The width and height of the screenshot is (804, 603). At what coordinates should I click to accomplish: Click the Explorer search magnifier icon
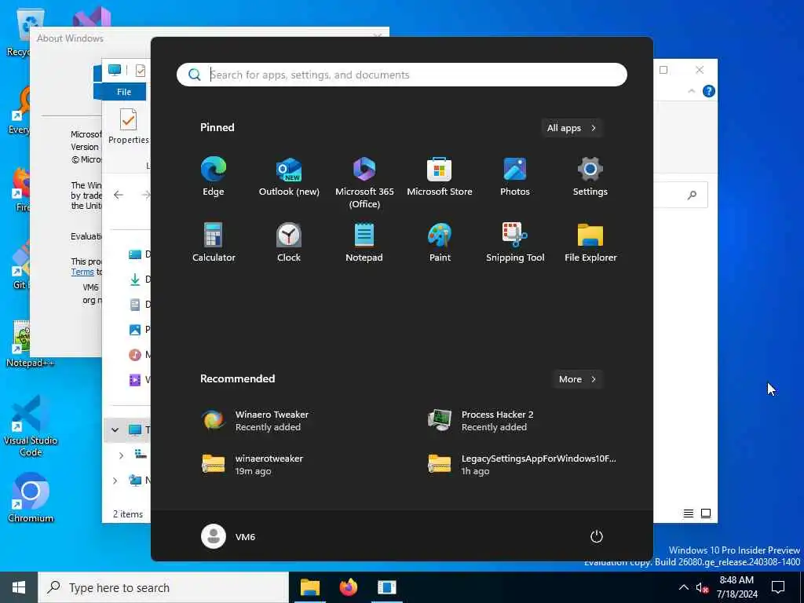coord(693,195)
